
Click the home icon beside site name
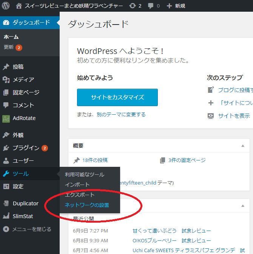[19, 6]
